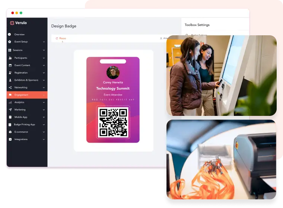The width and height of the screenshot is (283, 208).
Task: Click the Participants people icon
Action: (x=10, y=58)
